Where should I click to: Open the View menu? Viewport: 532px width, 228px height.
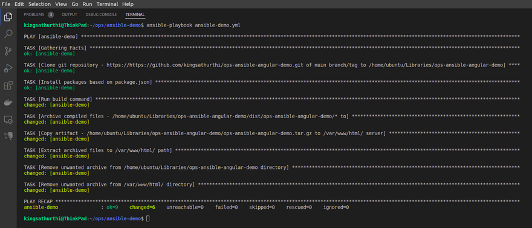(61, 4)
